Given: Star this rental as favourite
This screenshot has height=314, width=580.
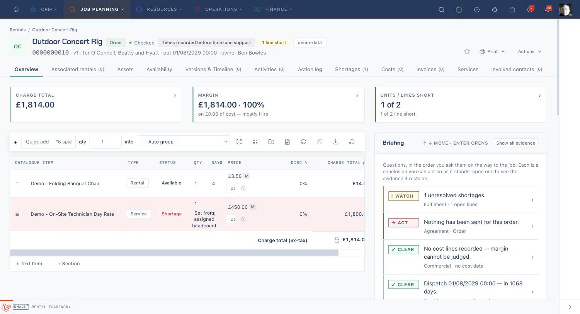Looking at the screenshot, I should pos(467,51).
